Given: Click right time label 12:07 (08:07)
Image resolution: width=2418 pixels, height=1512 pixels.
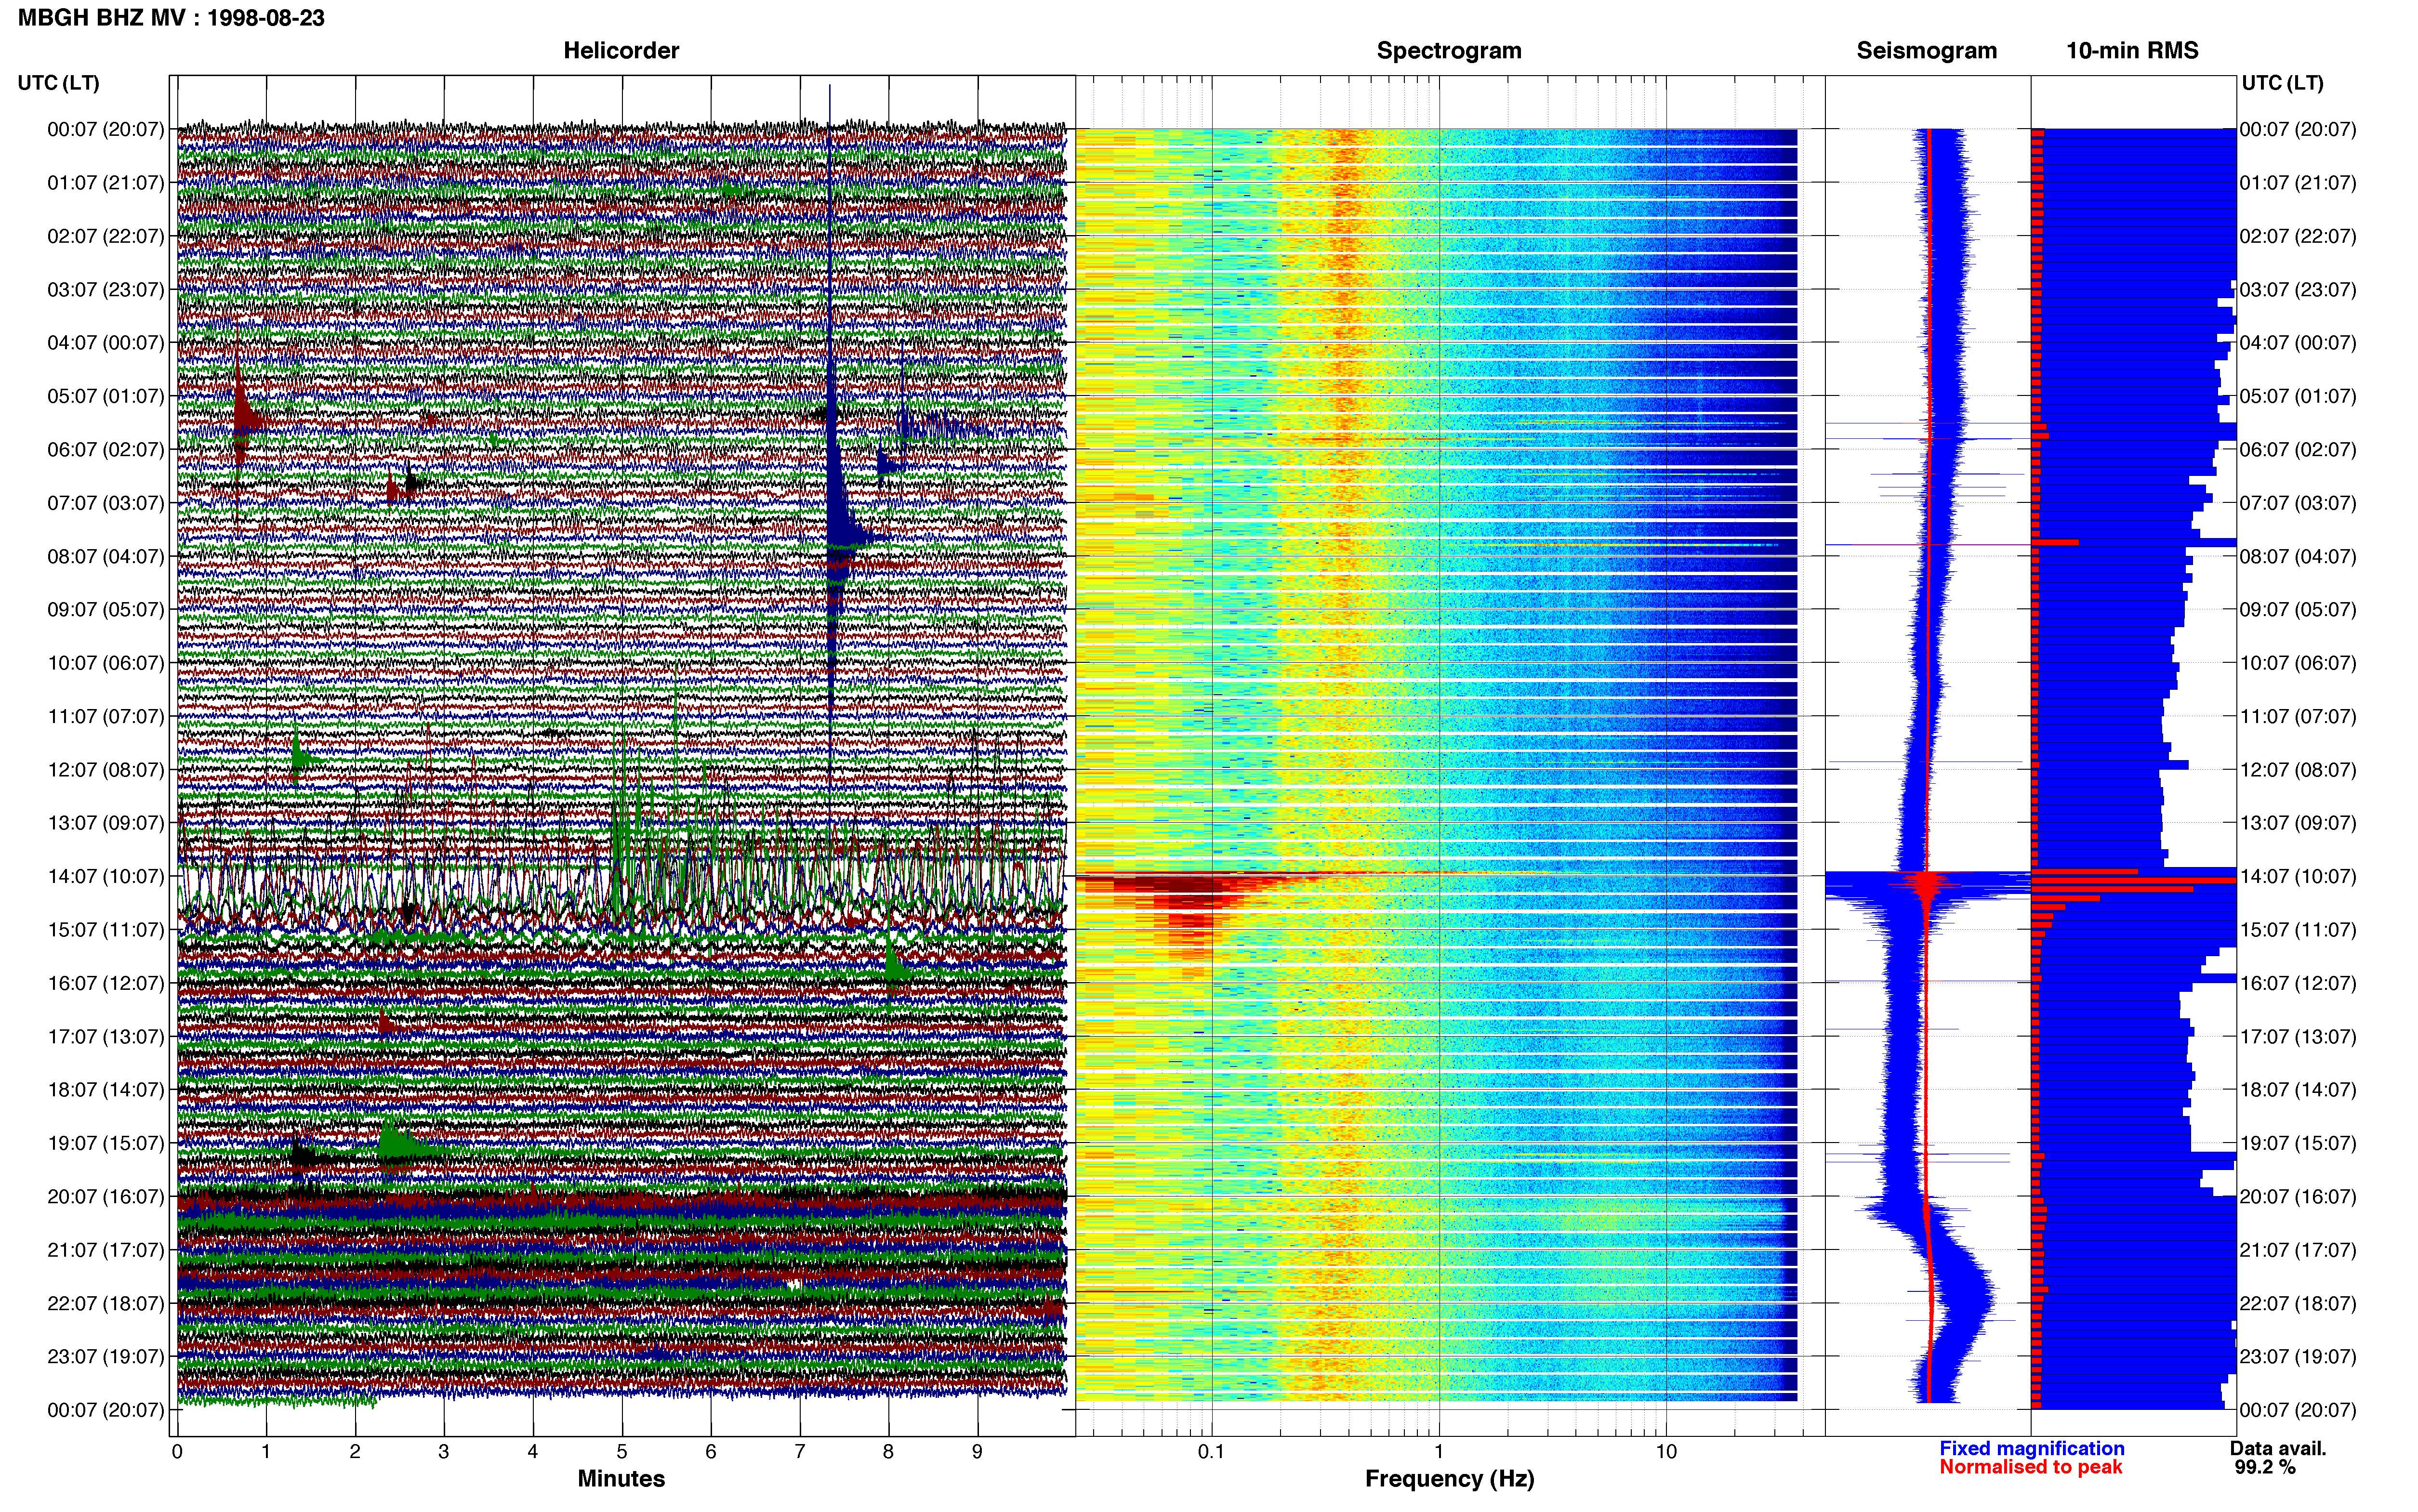Looking at the screenshot, I should 2298,770.
